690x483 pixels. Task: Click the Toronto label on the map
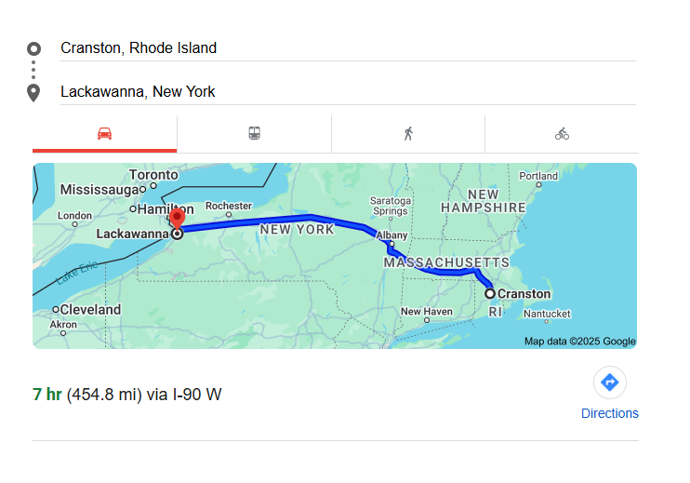(153, 175)
